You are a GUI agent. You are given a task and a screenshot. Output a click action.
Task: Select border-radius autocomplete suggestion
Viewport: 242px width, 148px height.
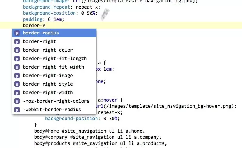[54, 33]
